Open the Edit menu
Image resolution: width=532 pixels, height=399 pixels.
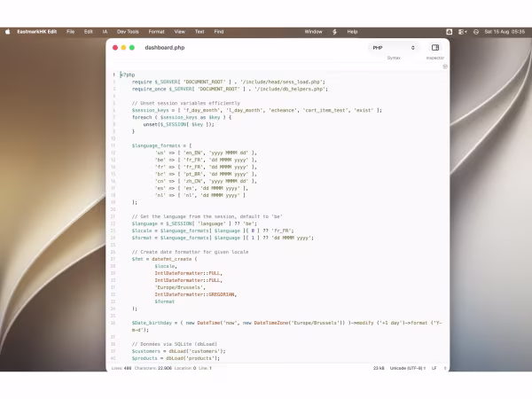pyautogui.click(x=89, y=32)
